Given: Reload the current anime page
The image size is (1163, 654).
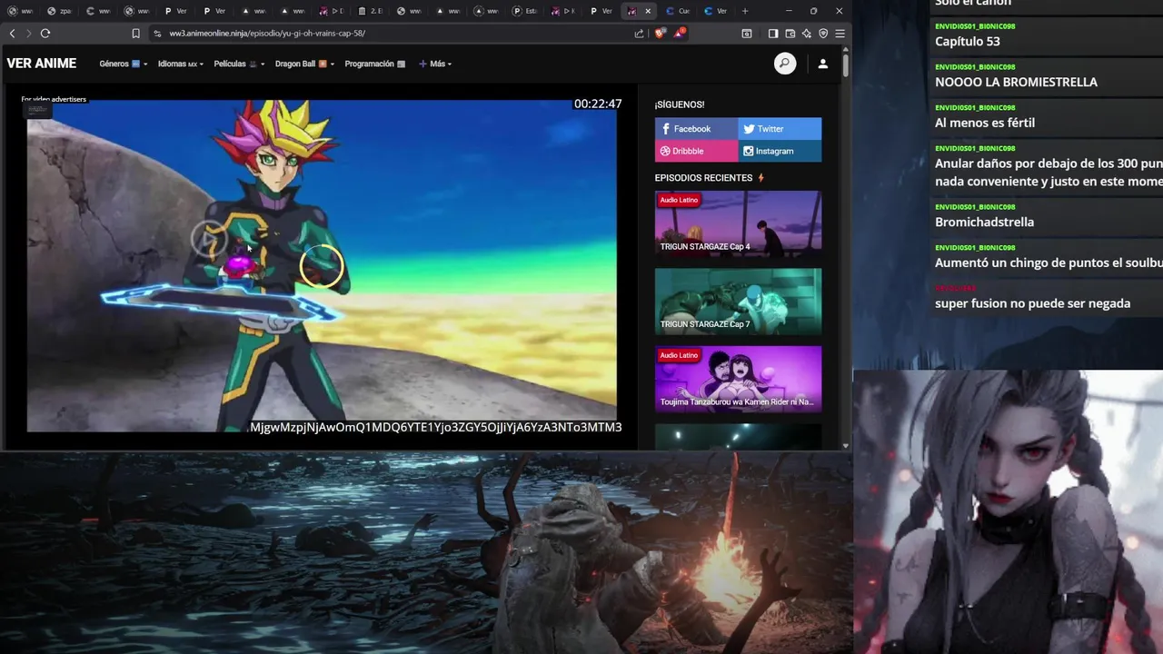Looking at the screenshot, I should point(45,34).
